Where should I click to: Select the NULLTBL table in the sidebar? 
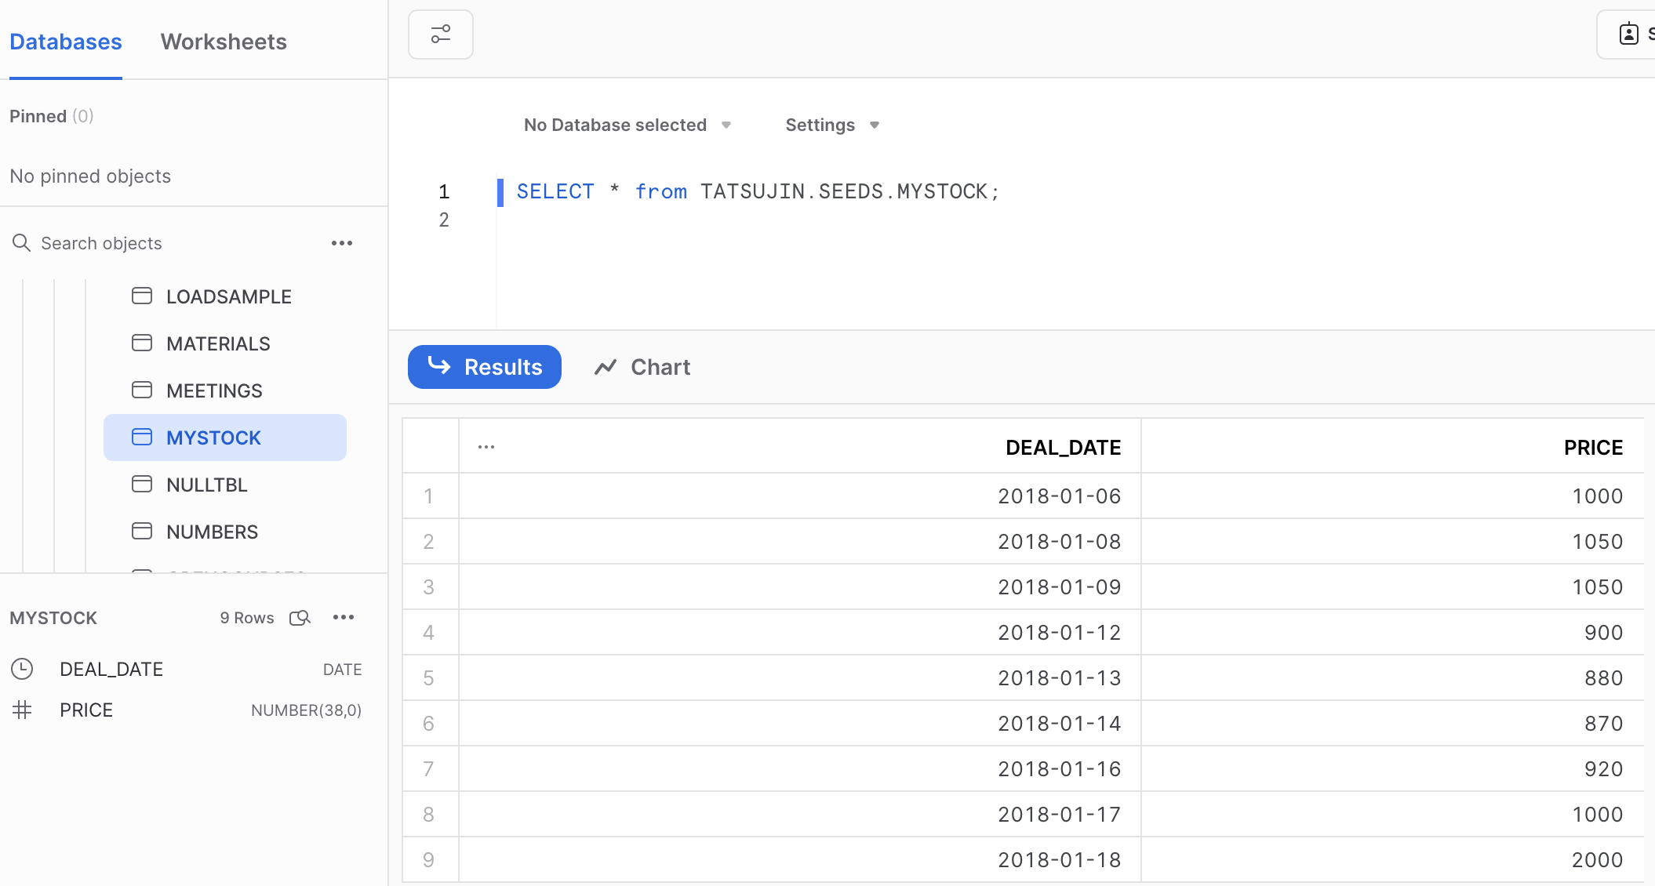206,485
